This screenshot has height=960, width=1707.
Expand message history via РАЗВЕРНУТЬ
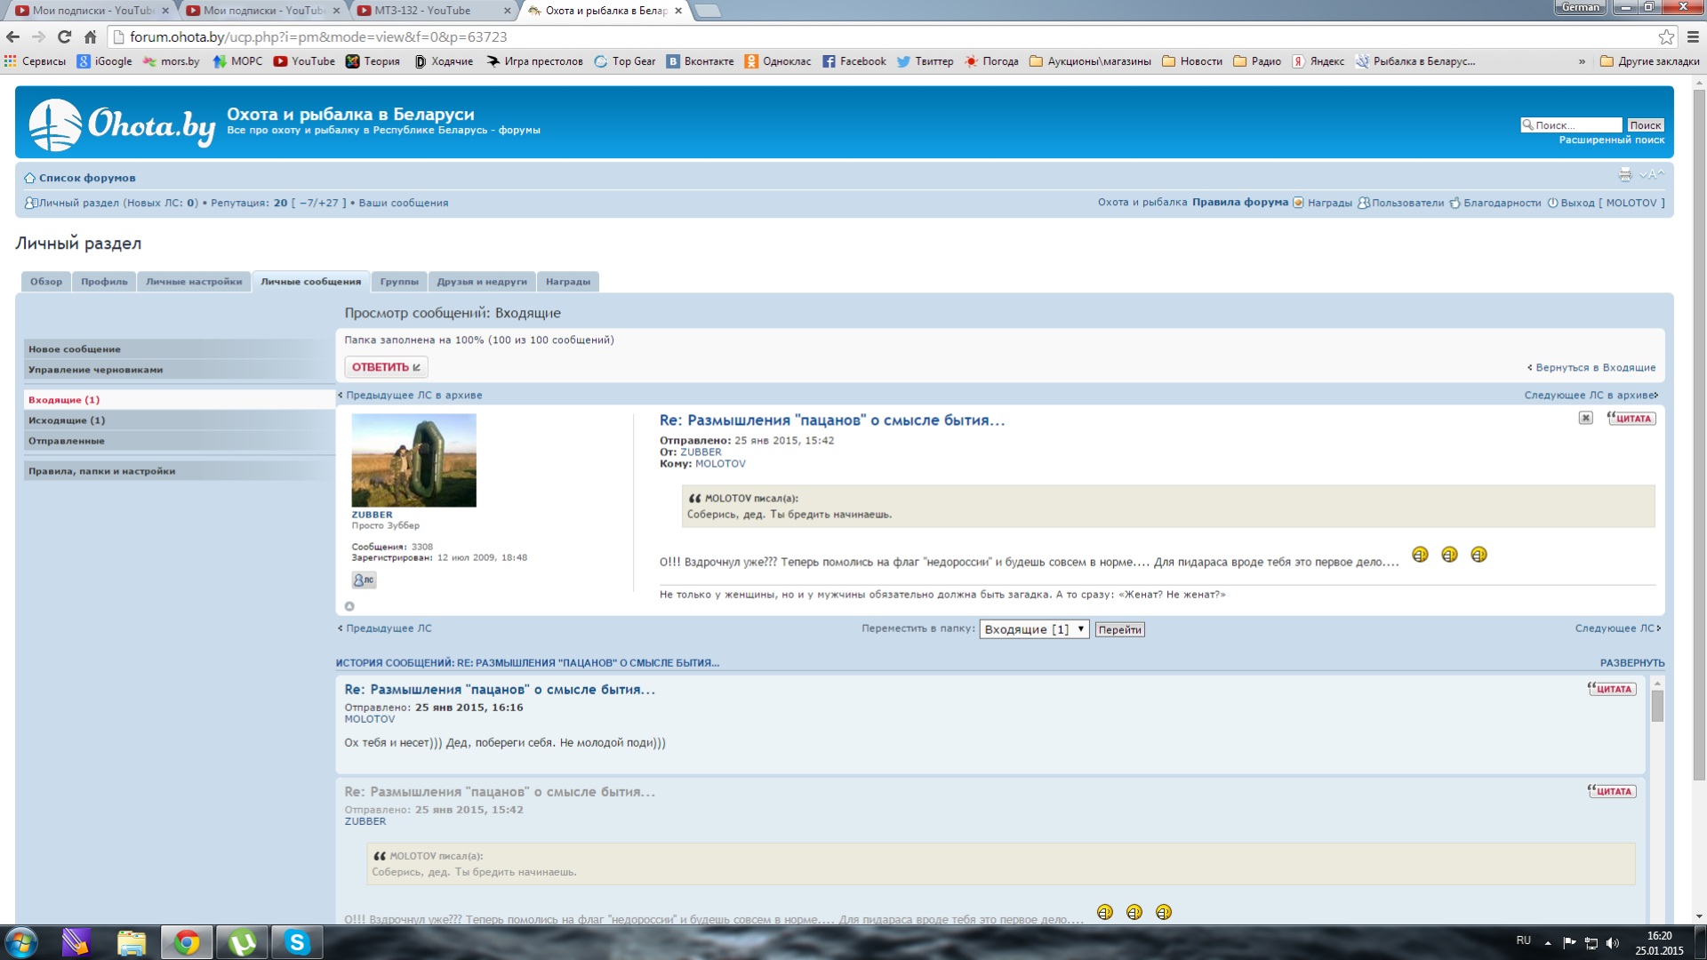pos(1631,663)
